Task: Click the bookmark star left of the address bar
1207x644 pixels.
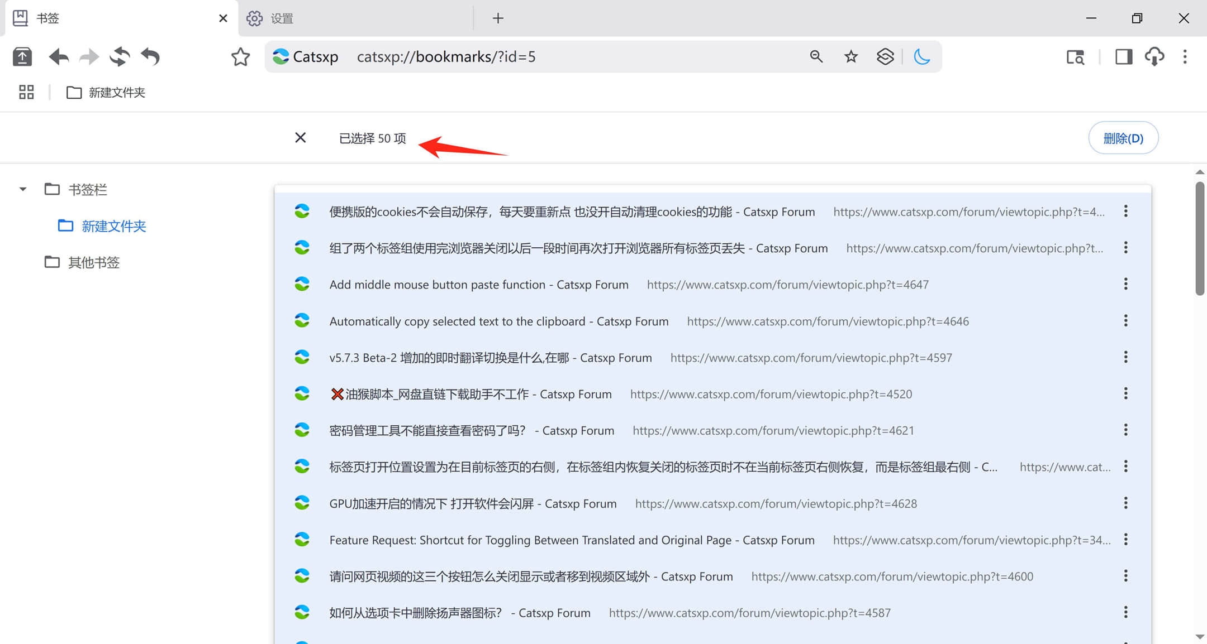Action: [x=240, y=57]
